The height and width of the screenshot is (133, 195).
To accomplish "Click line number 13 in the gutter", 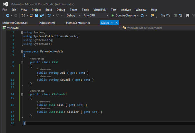I will [13, 87].
